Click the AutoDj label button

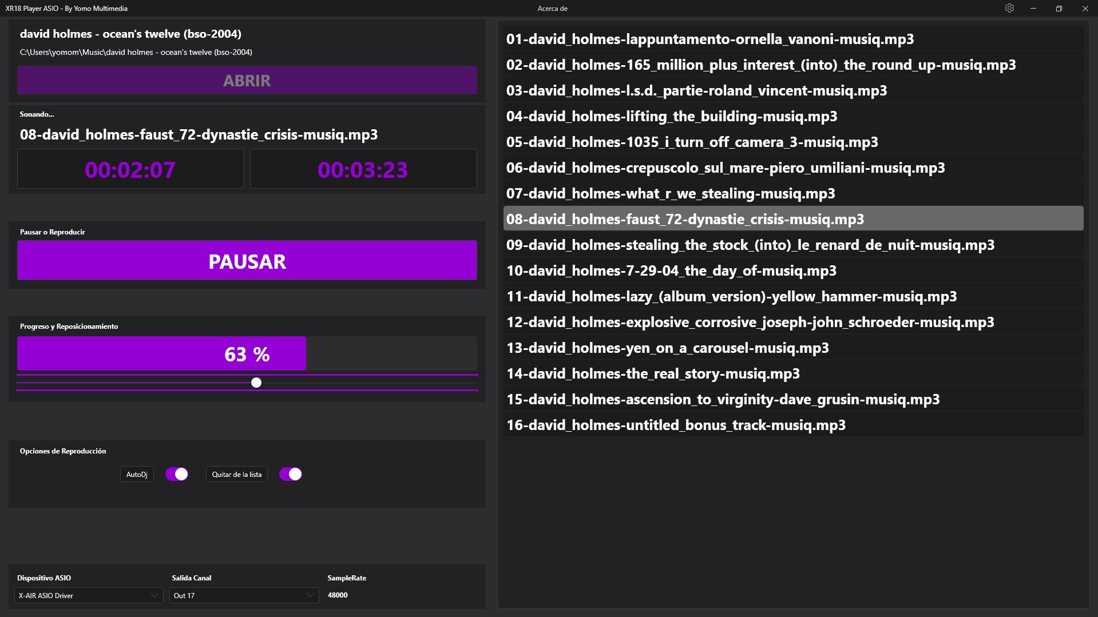point(137,475)
